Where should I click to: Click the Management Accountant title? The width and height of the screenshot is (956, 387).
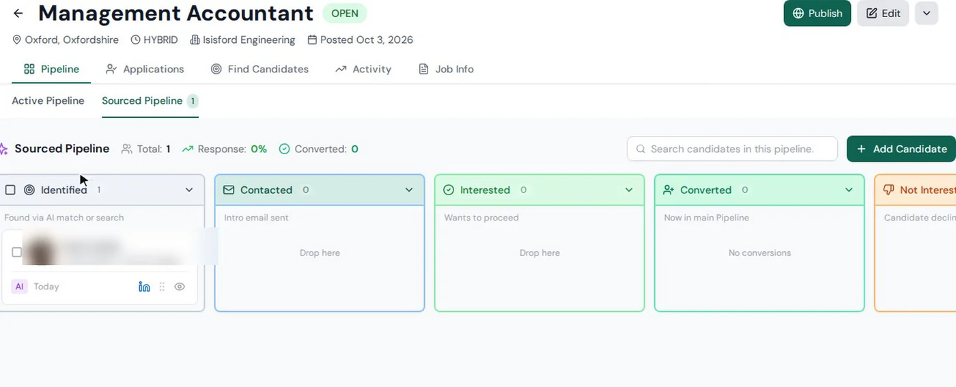pyautogui.click(x=175, y=13)
